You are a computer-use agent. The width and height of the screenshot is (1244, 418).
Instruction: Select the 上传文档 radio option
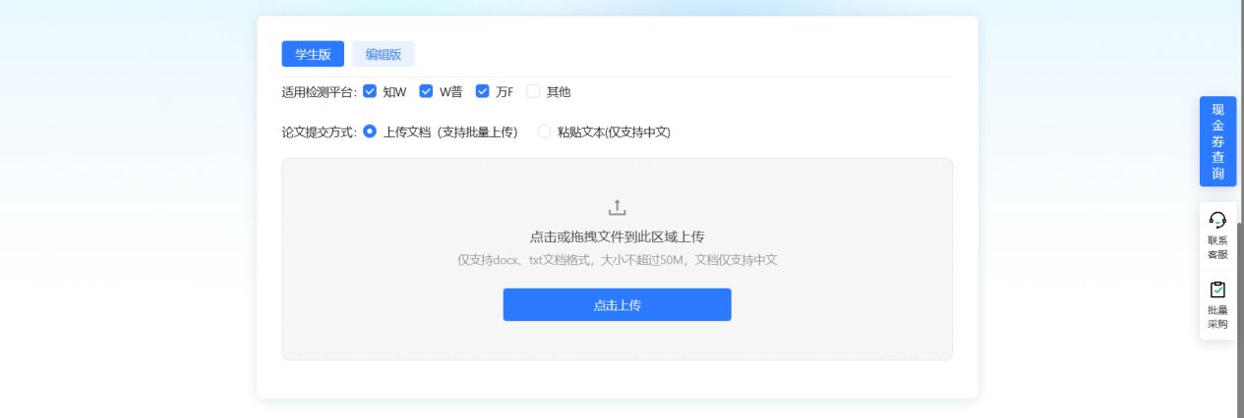370,131
